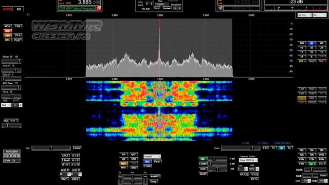Screen dimensions: 329x185
Task: Adjust the Drive power slider
Action: [11, 96]
